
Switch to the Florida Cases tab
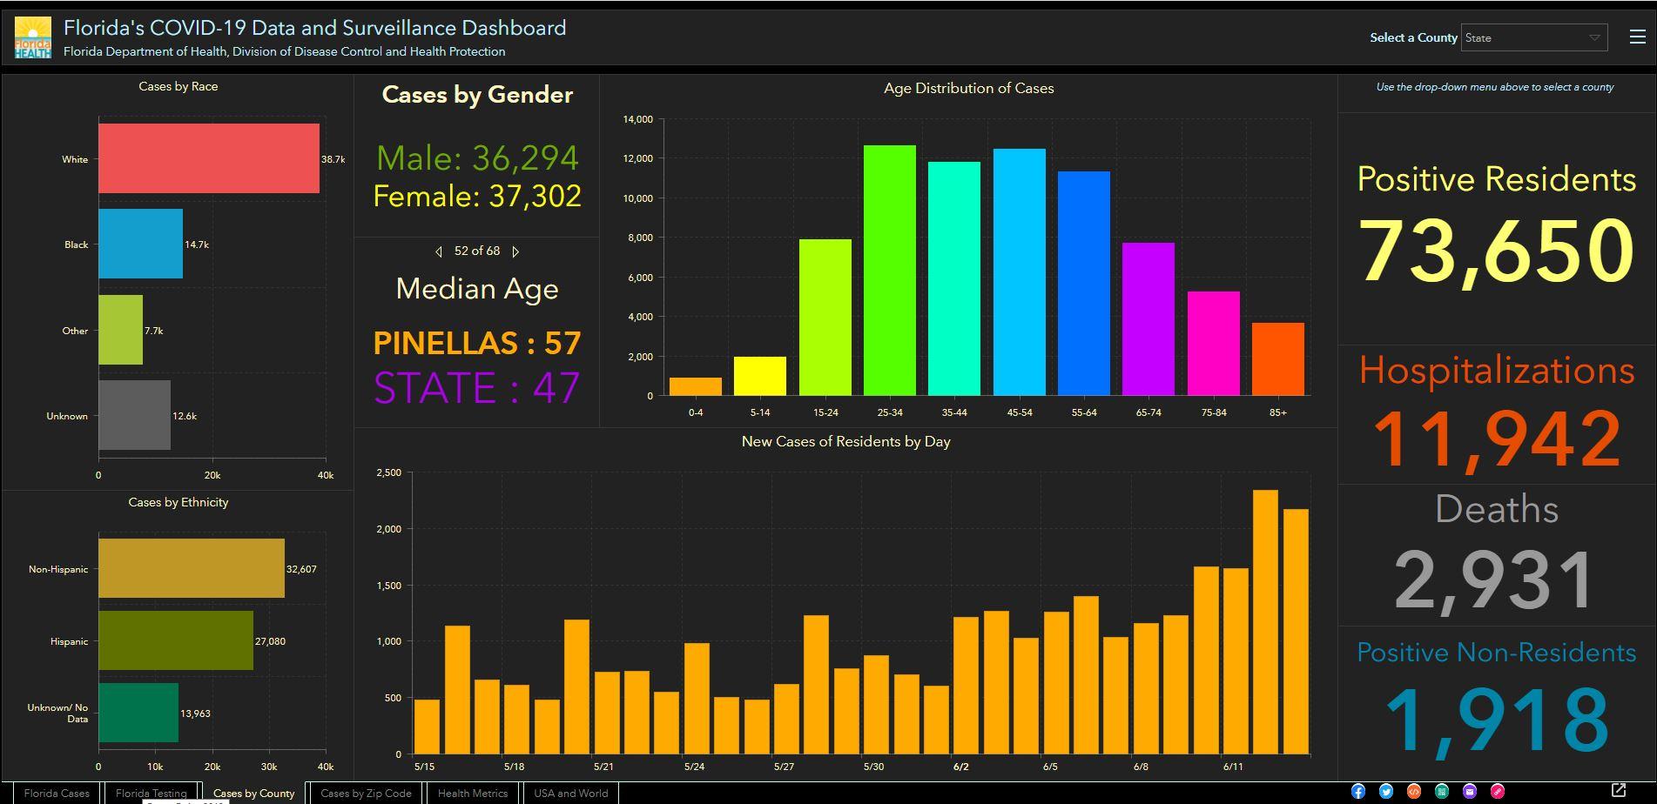click(57, 793)
